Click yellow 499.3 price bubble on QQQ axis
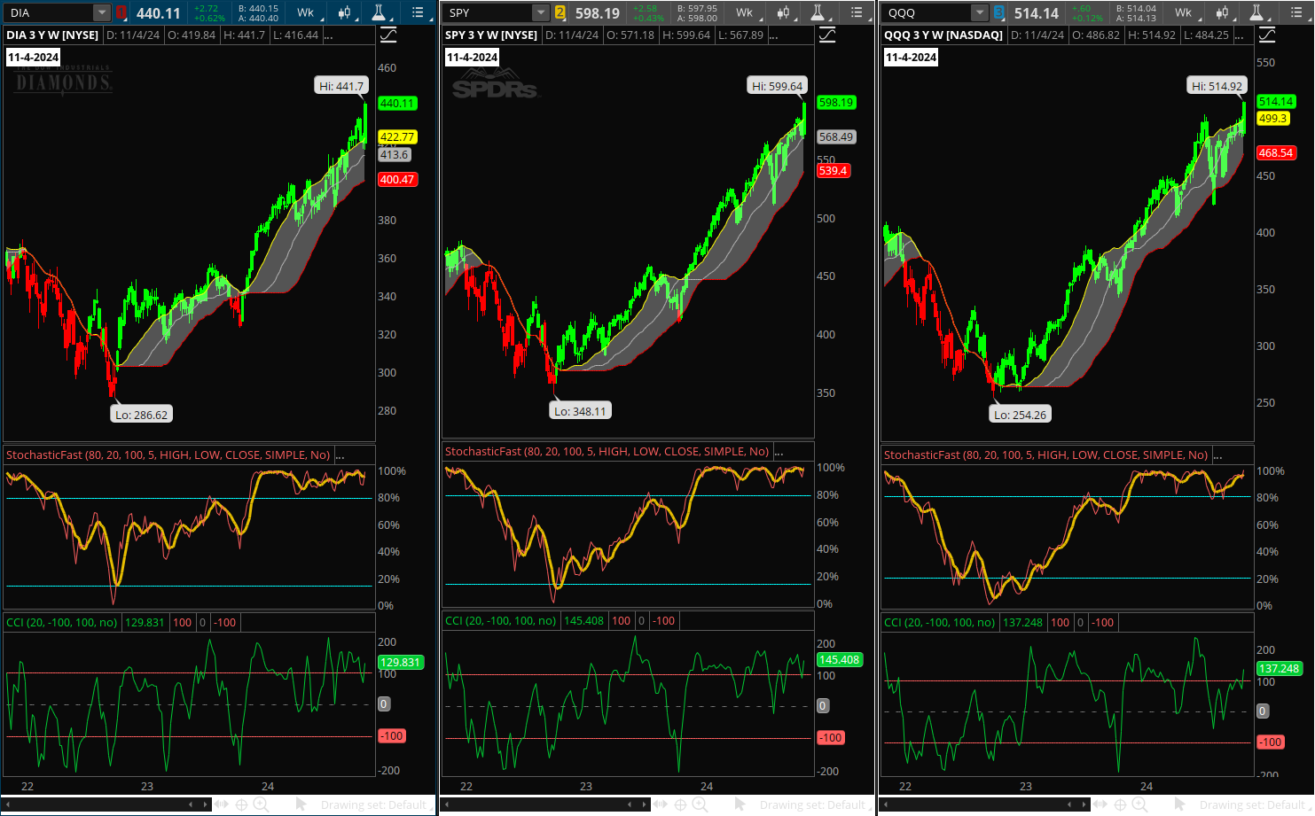 tap(1273, 118)
